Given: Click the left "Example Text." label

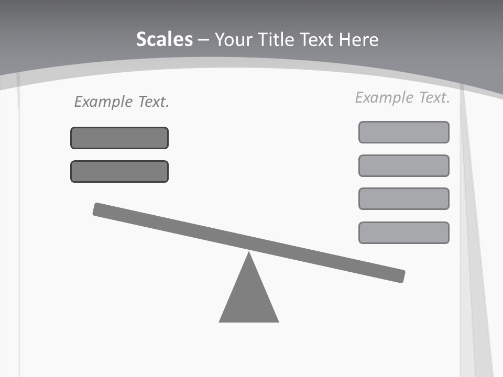Looking at the screenshot, I should coord(122,102).
